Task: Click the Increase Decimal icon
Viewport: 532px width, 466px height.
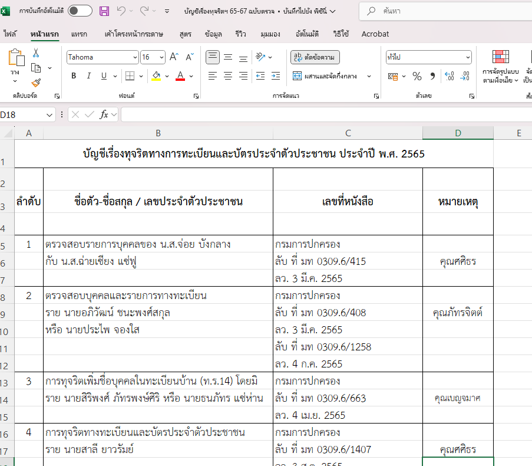Action: pos(449,76)
